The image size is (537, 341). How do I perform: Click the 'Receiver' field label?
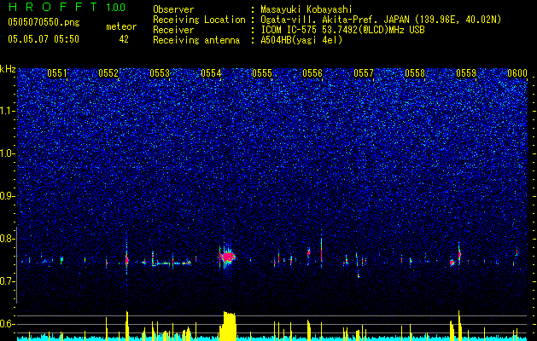[173, 30]
